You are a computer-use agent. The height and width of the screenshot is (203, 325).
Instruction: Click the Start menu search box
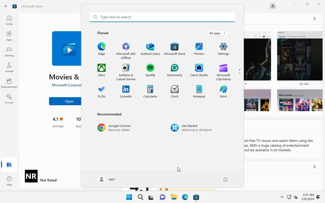[x=162, y=17]
